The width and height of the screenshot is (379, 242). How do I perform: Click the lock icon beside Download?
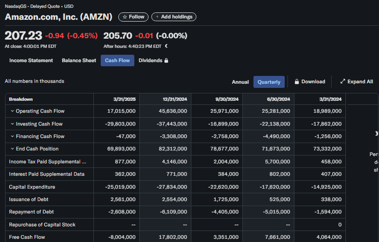click(297, 82)
